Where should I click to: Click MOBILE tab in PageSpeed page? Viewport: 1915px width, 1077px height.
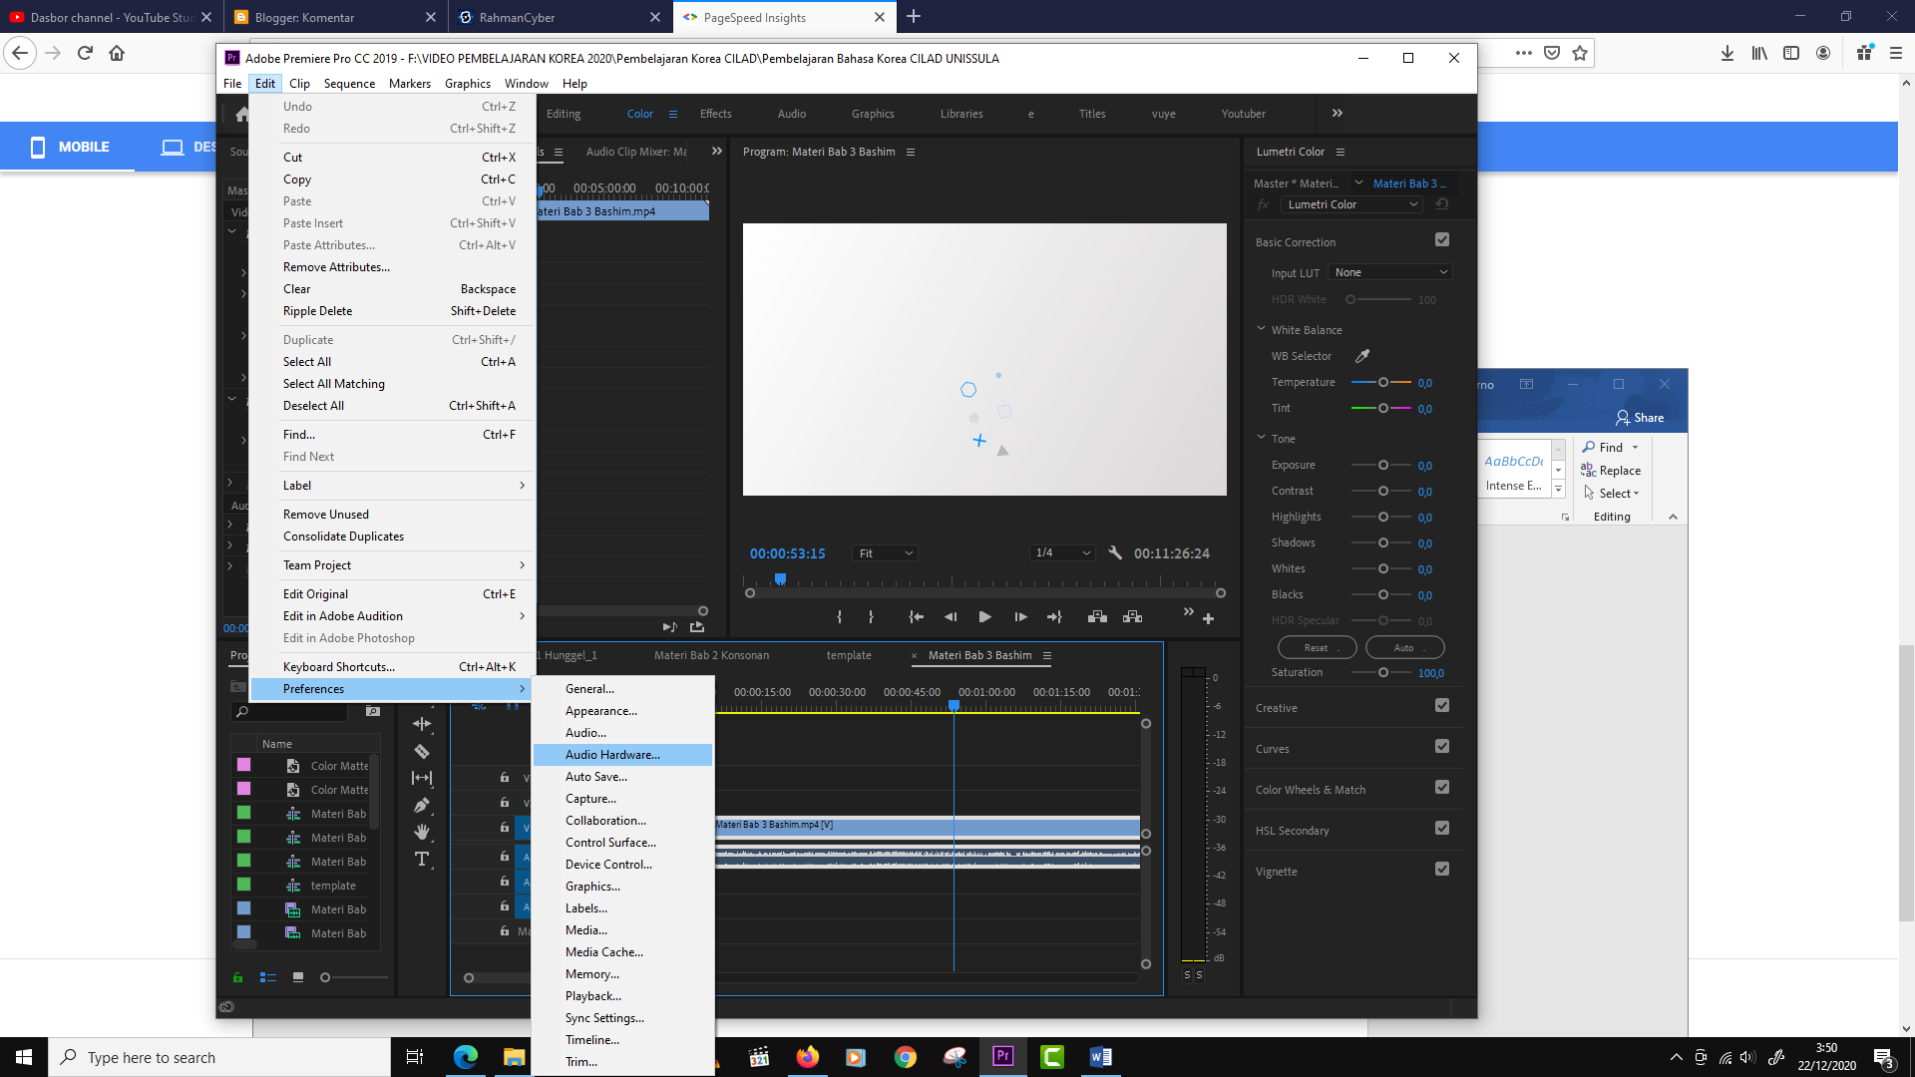(x=69, y=147)
